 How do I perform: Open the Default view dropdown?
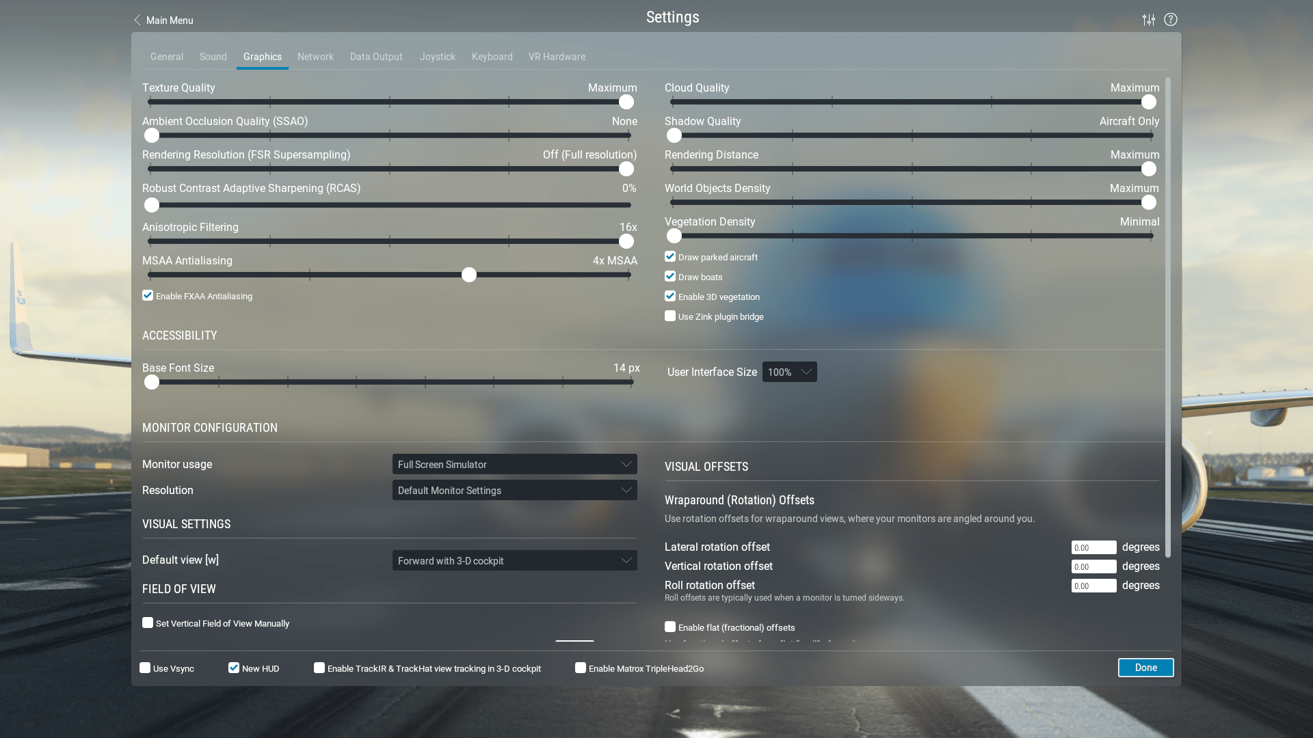(x=514, y=560)
